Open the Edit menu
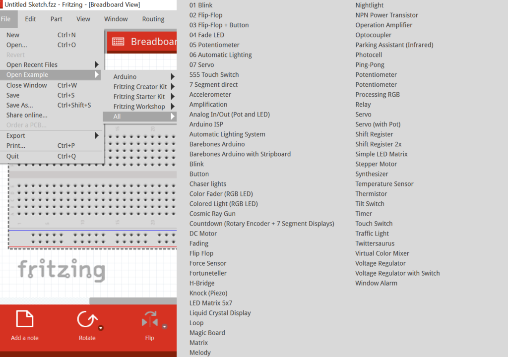Image resolution: width=508 pixels, height=357 pixels. tap(30, 19)
